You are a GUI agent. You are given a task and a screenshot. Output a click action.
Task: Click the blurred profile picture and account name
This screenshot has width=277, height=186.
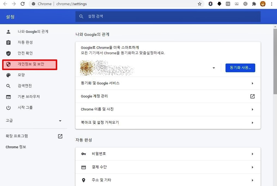point(107,68)
